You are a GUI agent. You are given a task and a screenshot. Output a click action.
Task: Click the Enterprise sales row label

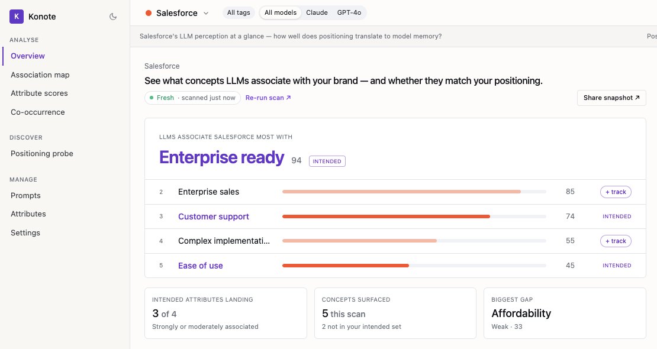tap(209, 192)
